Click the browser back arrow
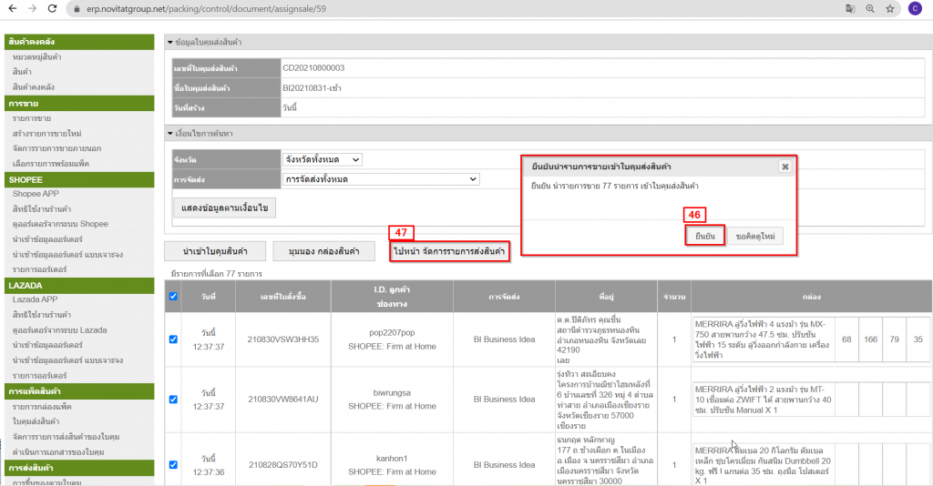Screen dimensions: 933x486 coord(11,8)
